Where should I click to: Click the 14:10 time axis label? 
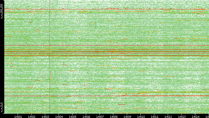click(x=141, y=117)
